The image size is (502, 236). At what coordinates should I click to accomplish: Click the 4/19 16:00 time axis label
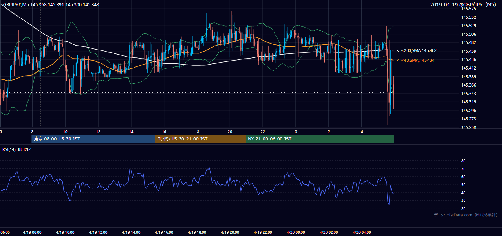(x=164, y=232)
